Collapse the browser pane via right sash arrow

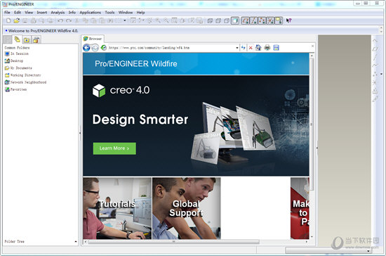point(317,148)
